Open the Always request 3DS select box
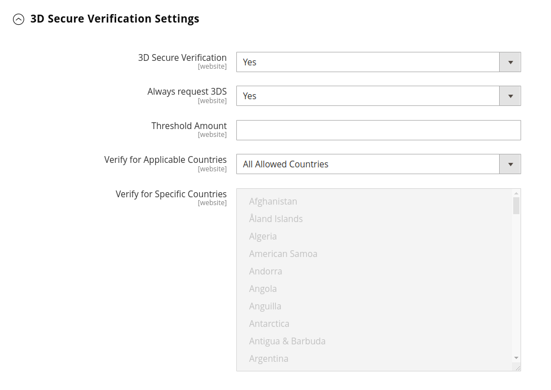Image resolution: width=551 pixels, height=390 pixels. 368,96
